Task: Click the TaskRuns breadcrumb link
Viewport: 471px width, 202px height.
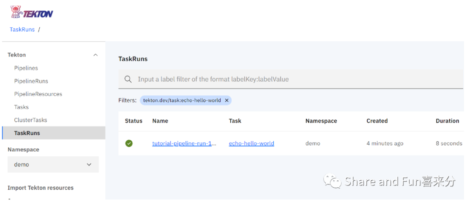Action: pos(22,30)
